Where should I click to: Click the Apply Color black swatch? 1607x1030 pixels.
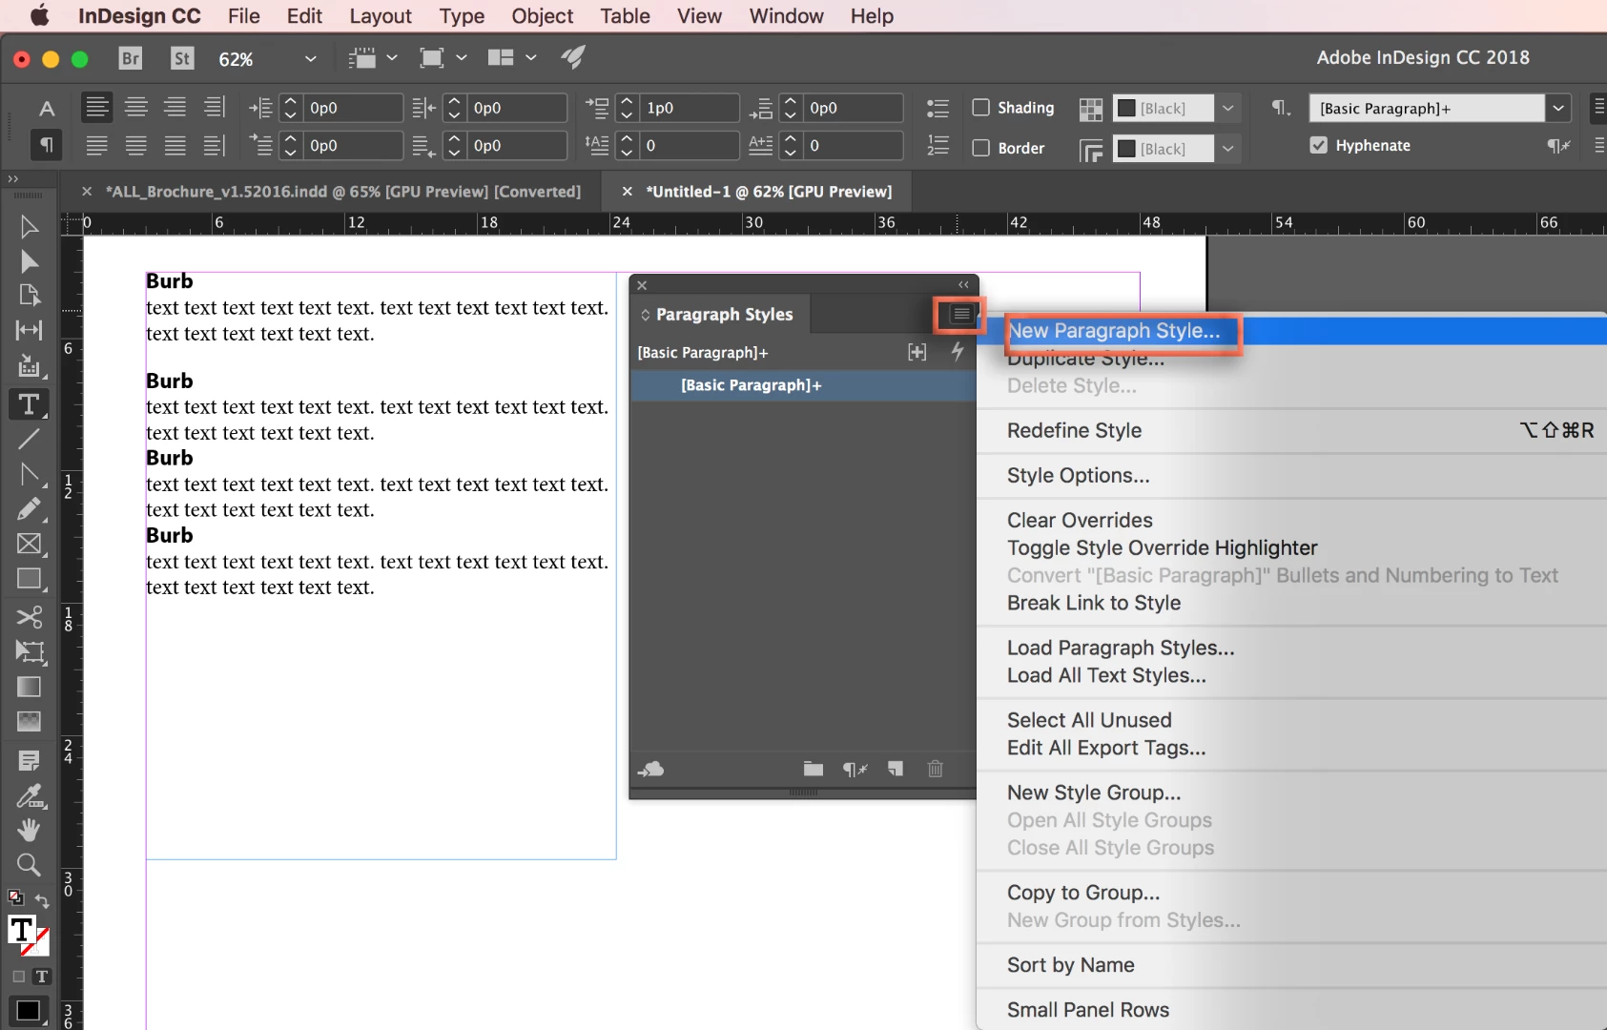[x=28, y=1011]
